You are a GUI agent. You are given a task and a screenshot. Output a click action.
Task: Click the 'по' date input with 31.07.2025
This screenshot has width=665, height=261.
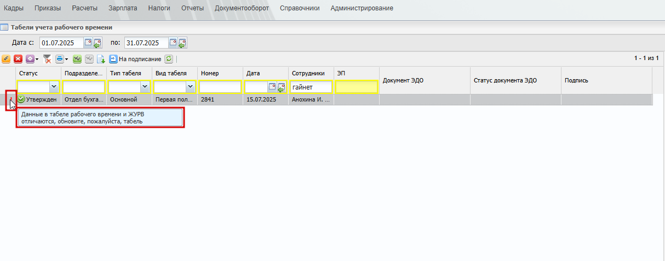(x=146, y=43)
